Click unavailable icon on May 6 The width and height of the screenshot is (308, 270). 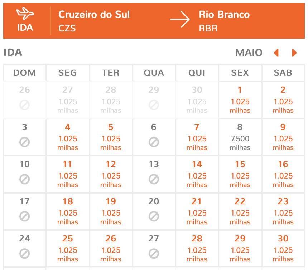click(x=154, y=142)
